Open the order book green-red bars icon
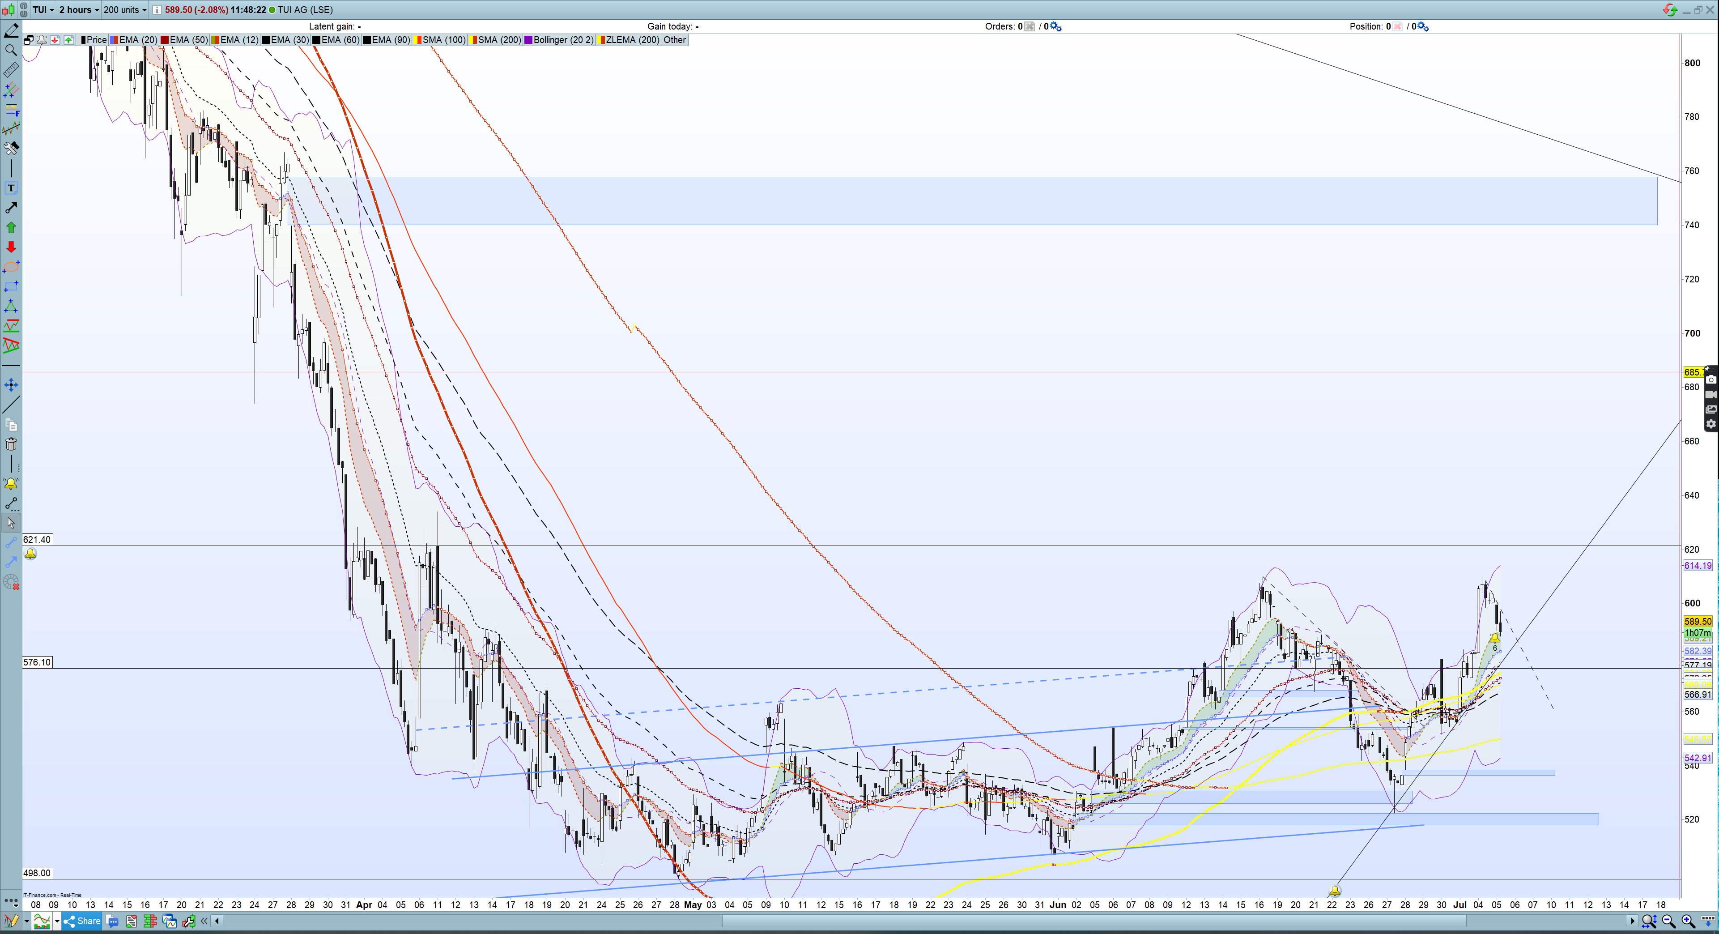This screenshot has height=934, width=1719. (150, 921)
